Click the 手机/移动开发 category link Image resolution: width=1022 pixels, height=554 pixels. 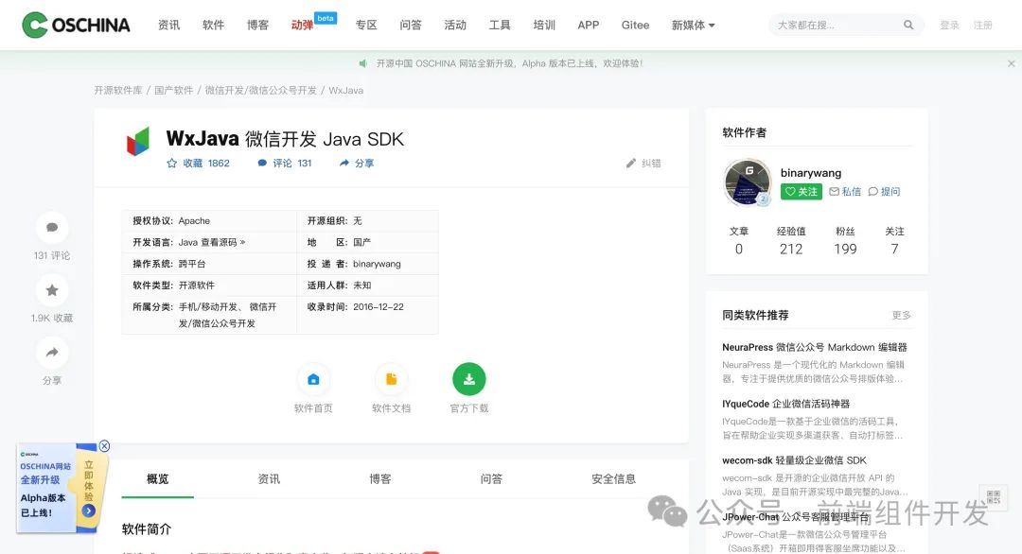tap(208, 306)
